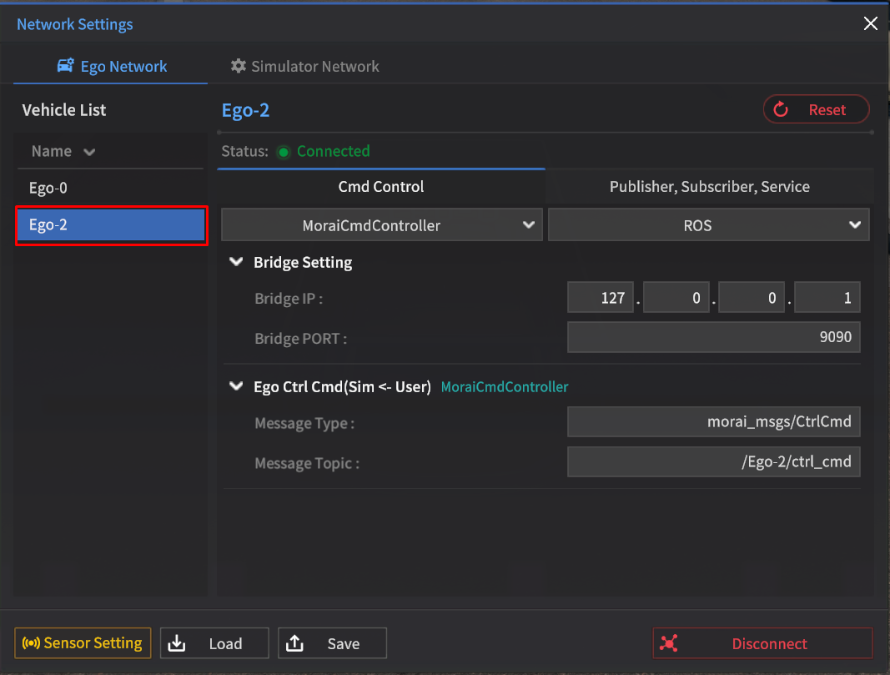Select the Cmd Control tab
890x675 pixels.
pyautogui.click(x=381, y=187)
